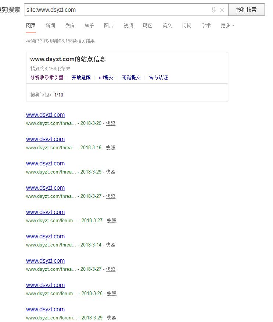This screenshot has height=322, width=273.
Task: Click the 搜狗评级: 1/10 text
Action: (47, 95)
